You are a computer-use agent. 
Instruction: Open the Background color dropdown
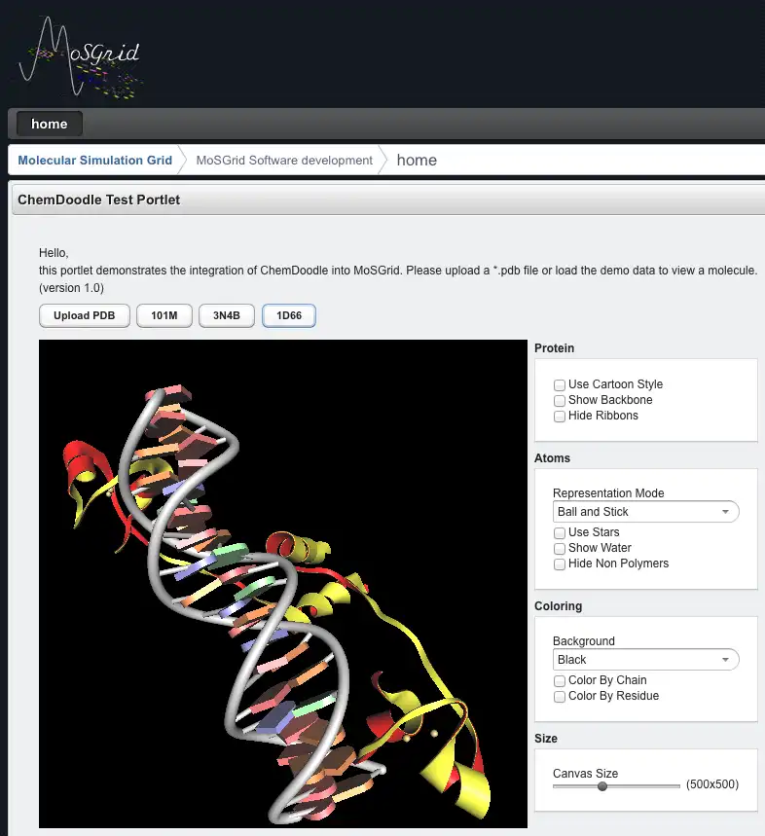pos(645,660)
